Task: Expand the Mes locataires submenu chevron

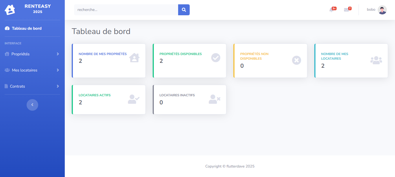Action: [58, 70]
